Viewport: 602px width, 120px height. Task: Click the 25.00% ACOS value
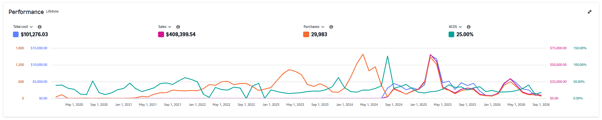coord(465,35)
